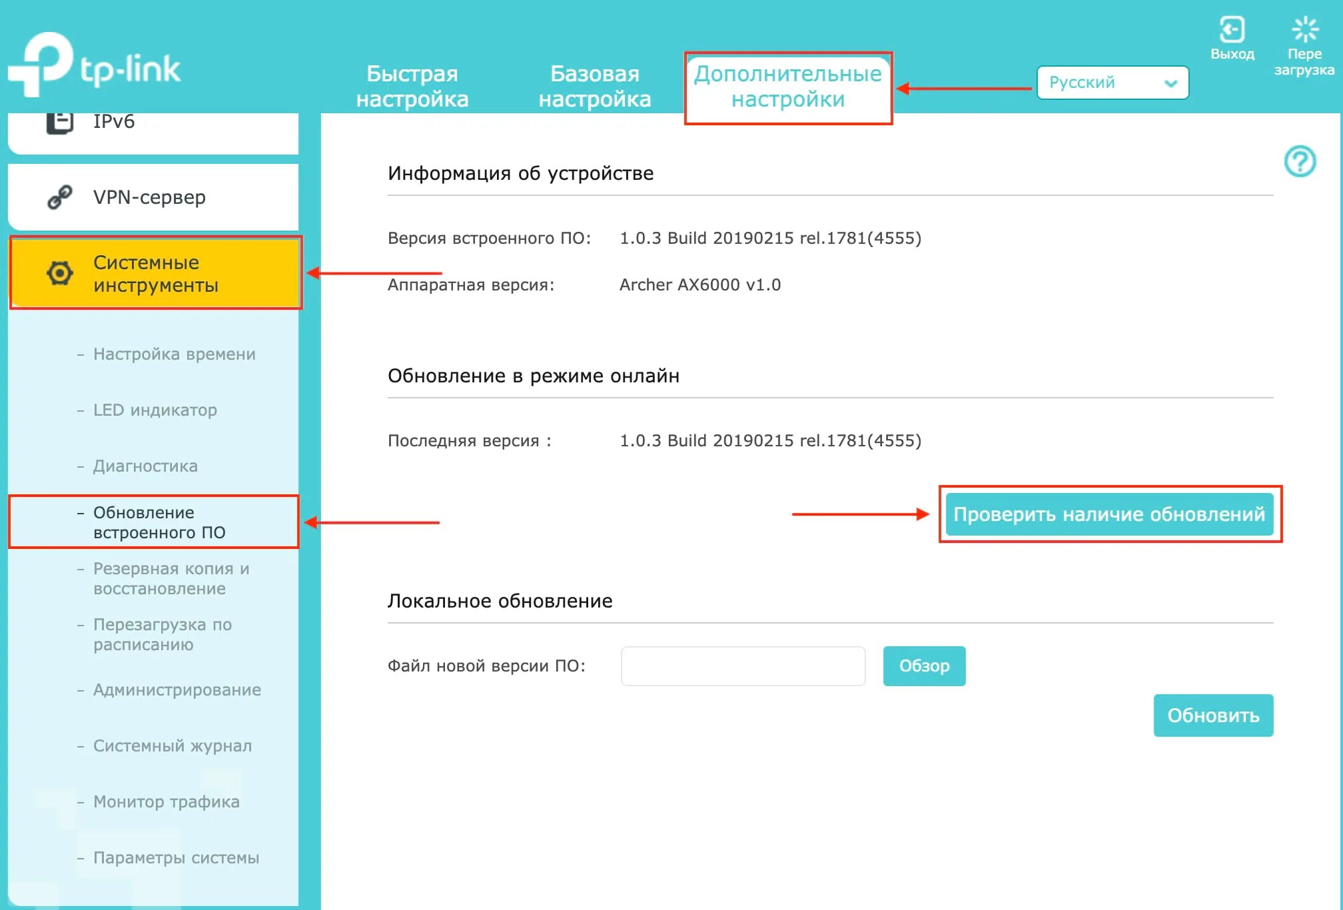The width and height of the screenshot is (1343, 910).
Task: Open the help question-mark icon
Action: (x=1300, y=161)
